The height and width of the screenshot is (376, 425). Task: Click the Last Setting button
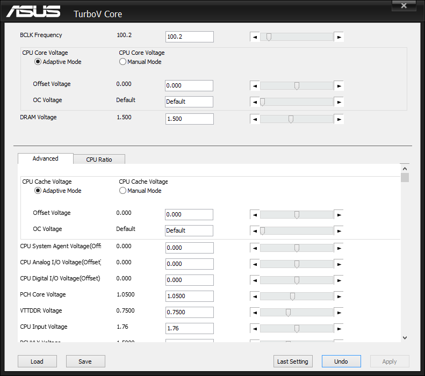click(x=292, y=361)
